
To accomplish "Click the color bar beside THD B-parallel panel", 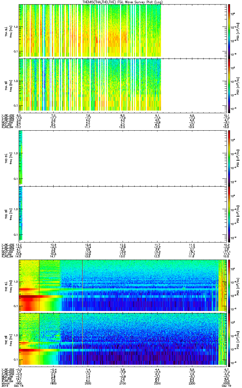I will click(x=229, y=213).
